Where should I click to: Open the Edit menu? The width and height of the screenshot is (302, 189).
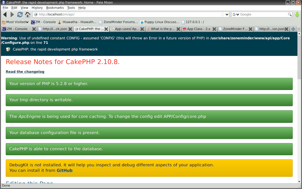14,8
